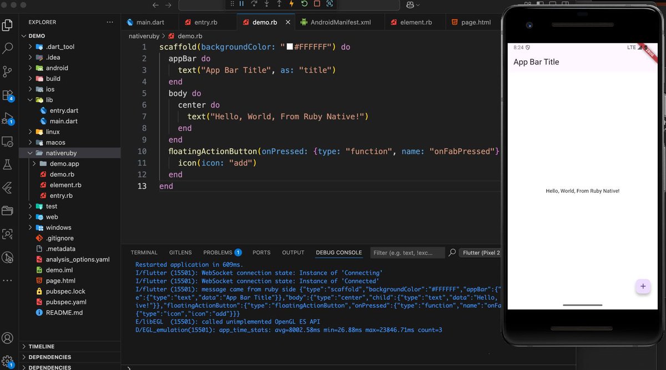Switch to the AndroidManifest.xml tab
Image resolution: width=666 pixels, height=370 pixels.
coord(340,23)
